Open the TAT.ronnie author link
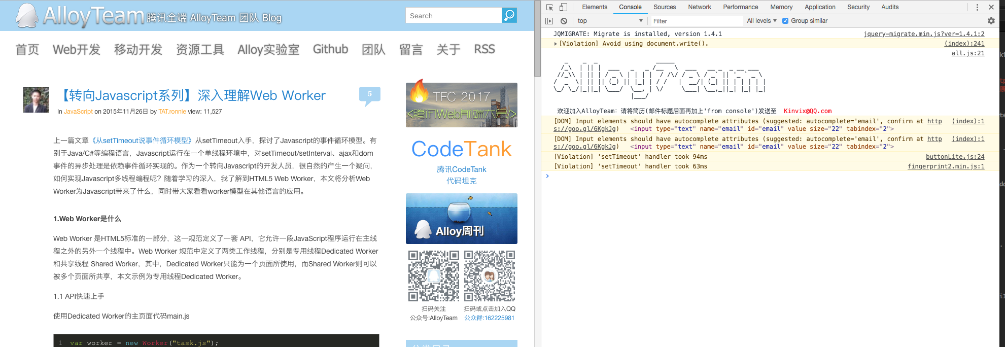Viewport: 1005px width, 347px height. click(172, 112)
